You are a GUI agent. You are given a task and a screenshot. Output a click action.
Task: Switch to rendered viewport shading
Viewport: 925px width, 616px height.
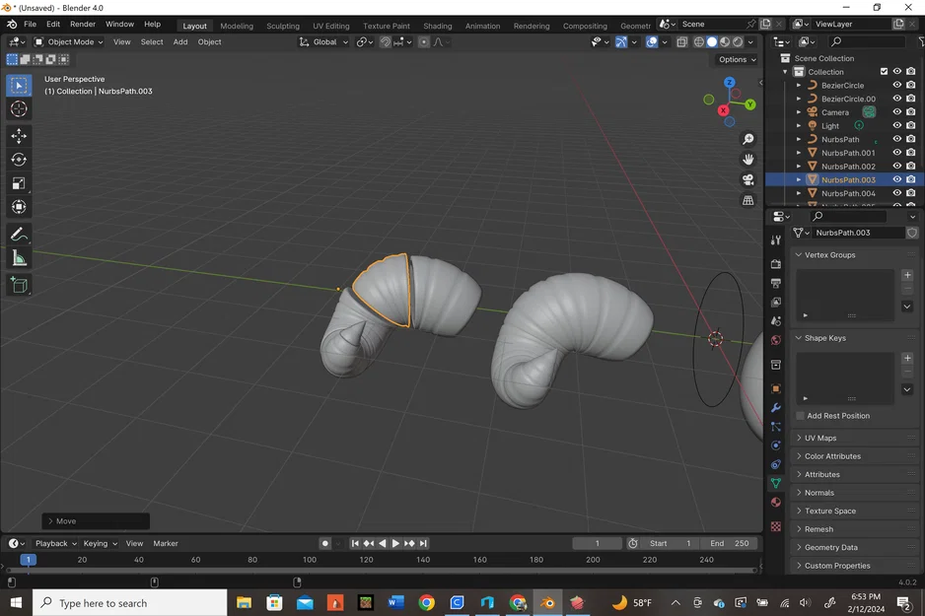[x=738, y=41]
